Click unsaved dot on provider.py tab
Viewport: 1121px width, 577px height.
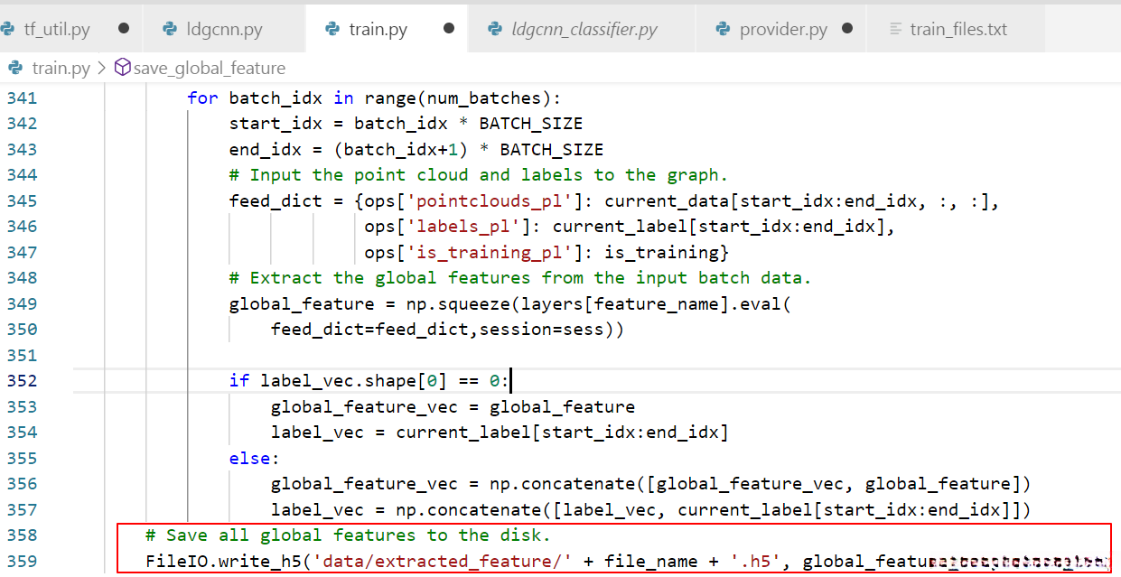click(847, 28)
